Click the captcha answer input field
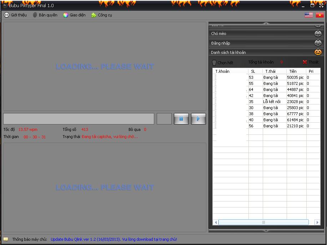The width and height of the screenshot is (327, 245). 79,119
